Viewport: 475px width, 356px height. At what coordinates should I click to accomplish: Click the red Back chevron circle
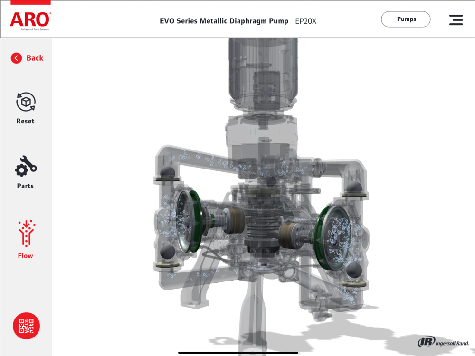pos(16,58)
